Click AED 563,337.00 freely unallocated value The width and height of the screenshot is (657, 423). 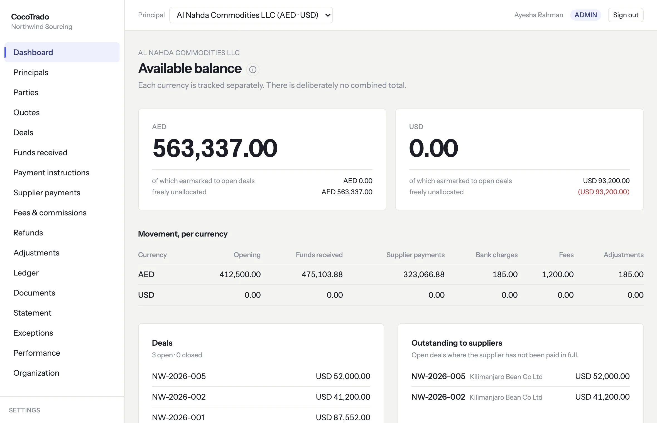pos(347,192)
